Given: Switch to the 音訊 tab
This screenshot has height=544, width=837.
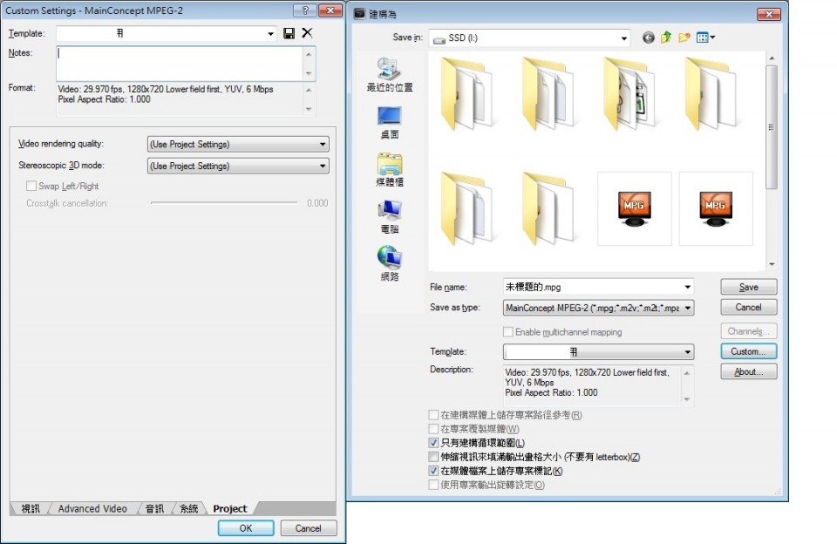Looking at the screenshot, I should [x=153, y=508].
